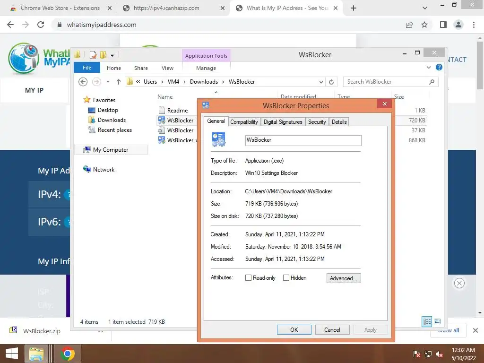Switch to the ipv4.icanhazip.com tab

[x=173, y=8]
